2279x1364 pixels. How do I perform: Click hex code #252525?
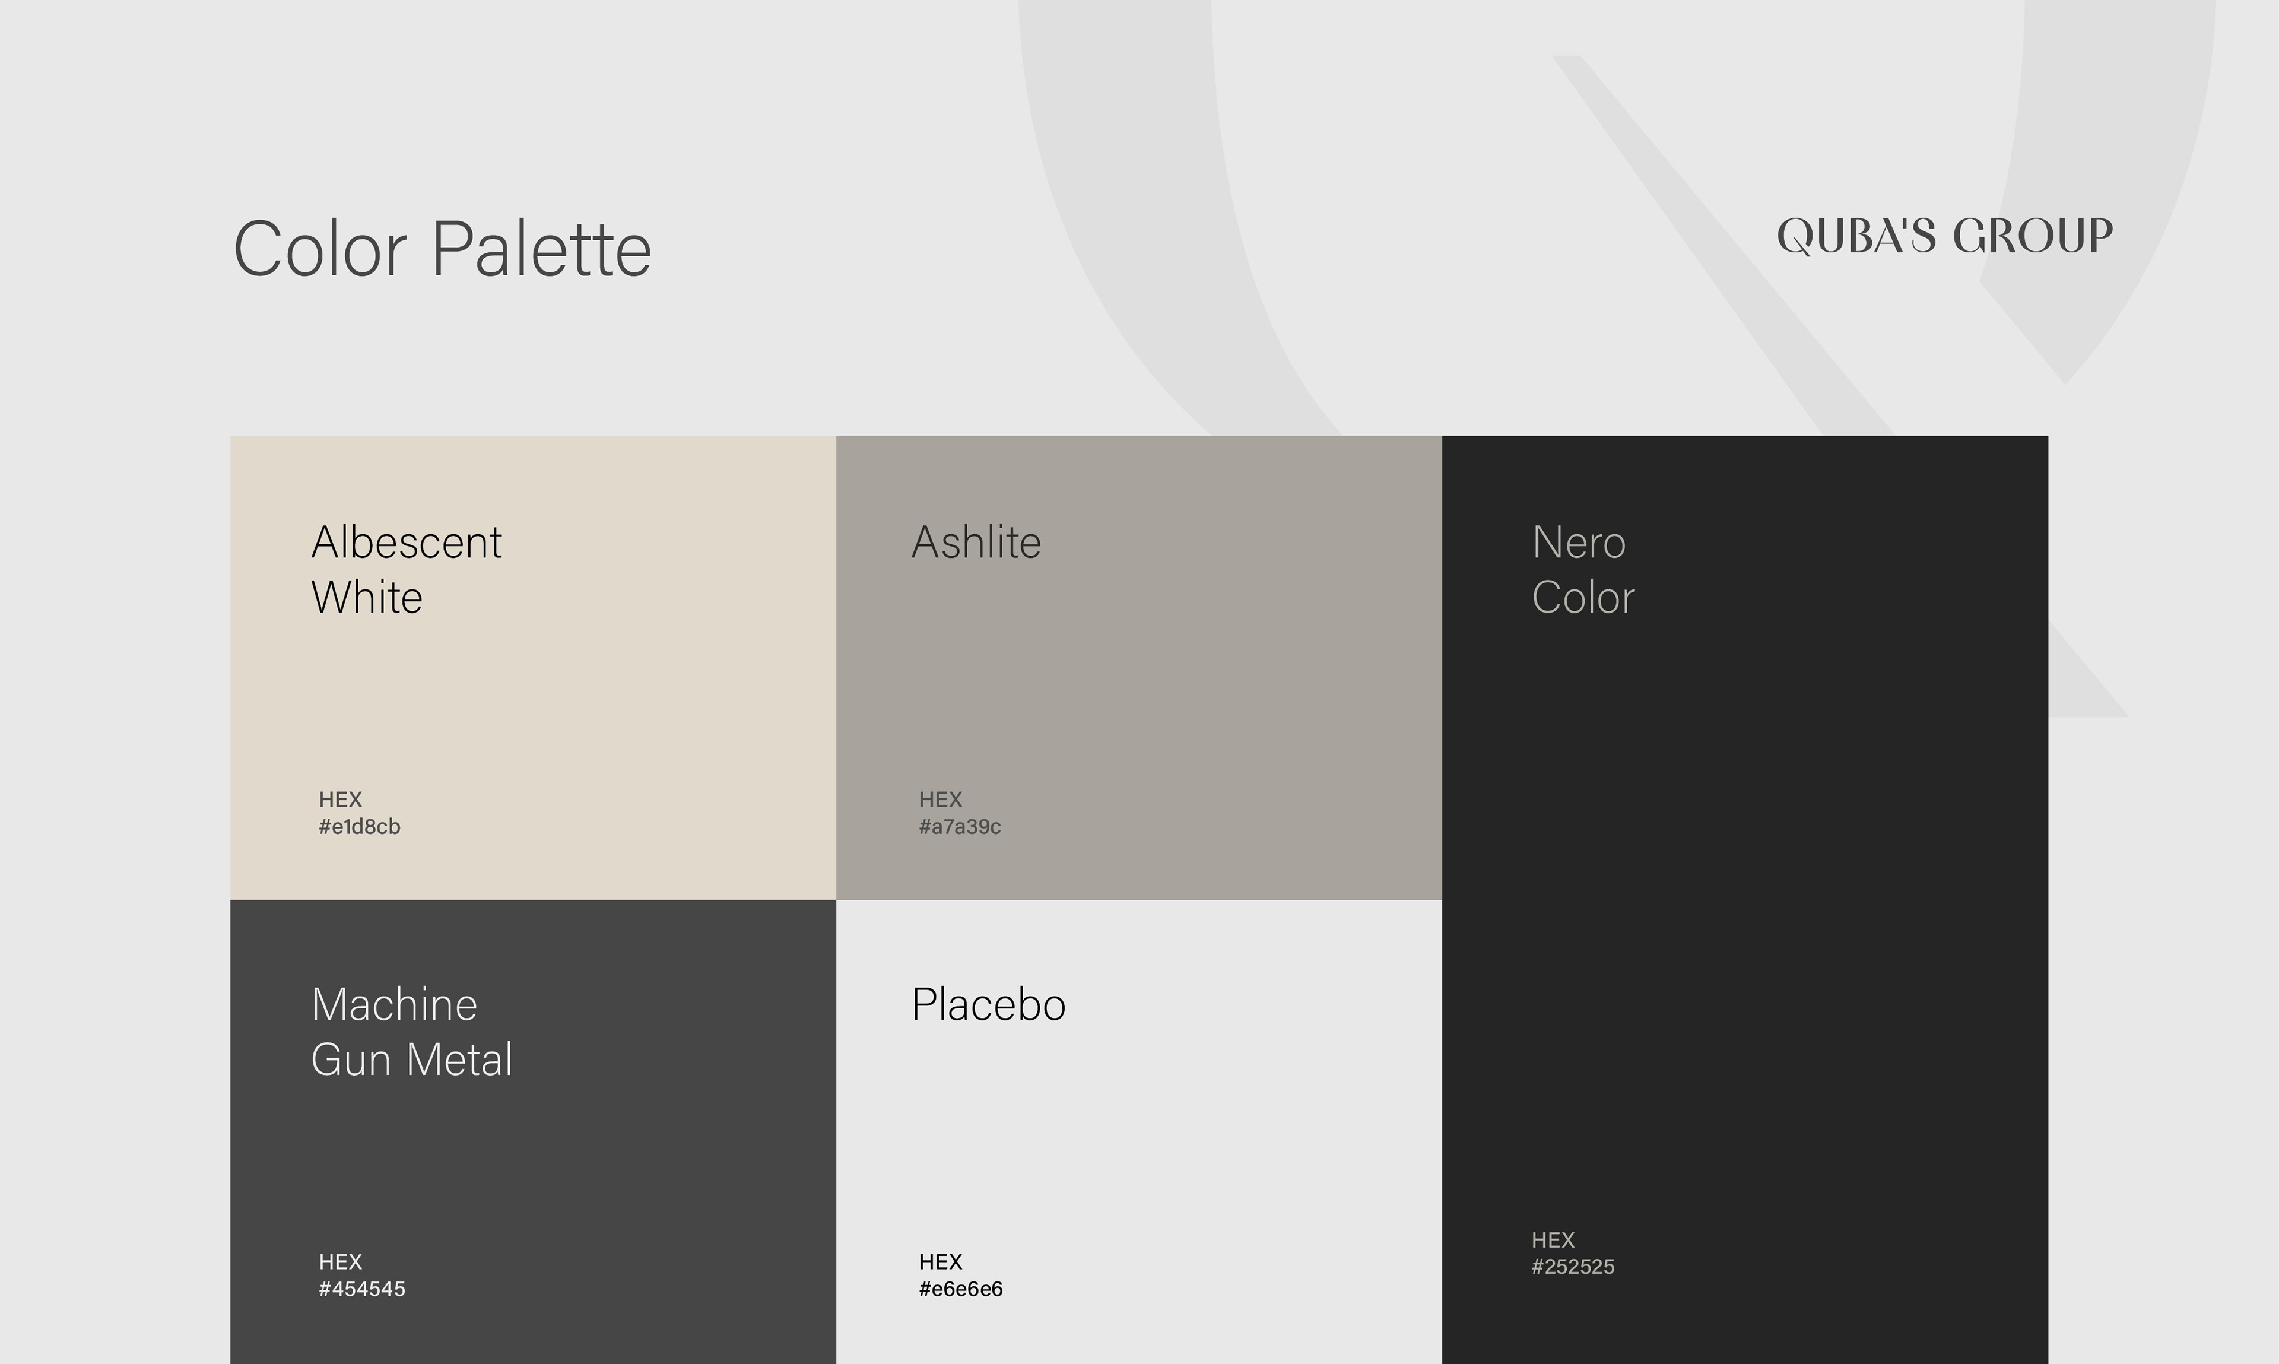1572,1267
